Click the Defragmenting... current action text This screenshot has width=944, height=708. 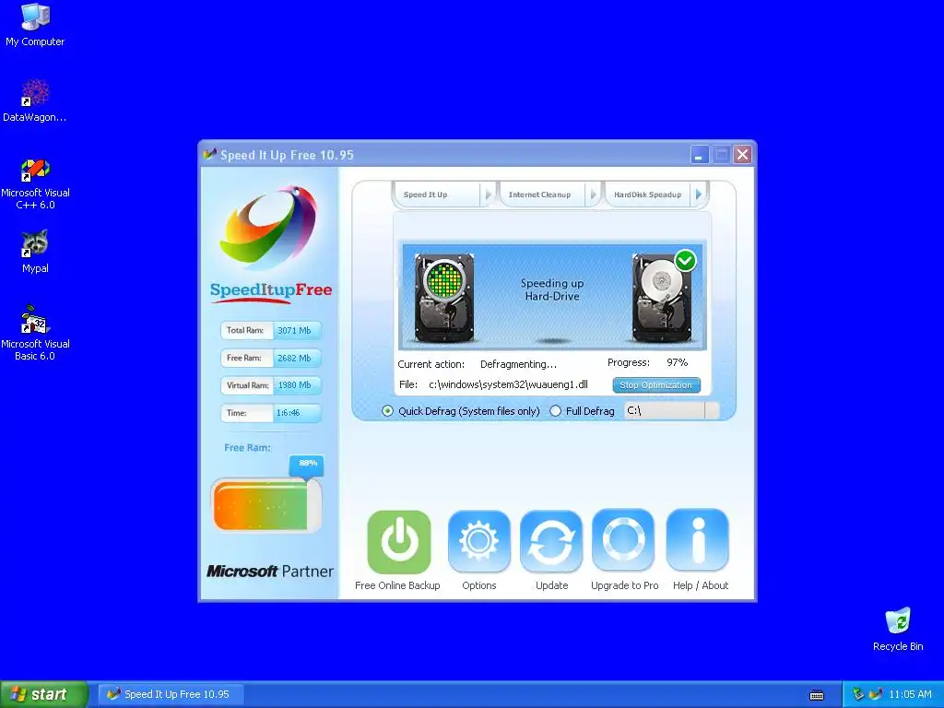(518, 364)
